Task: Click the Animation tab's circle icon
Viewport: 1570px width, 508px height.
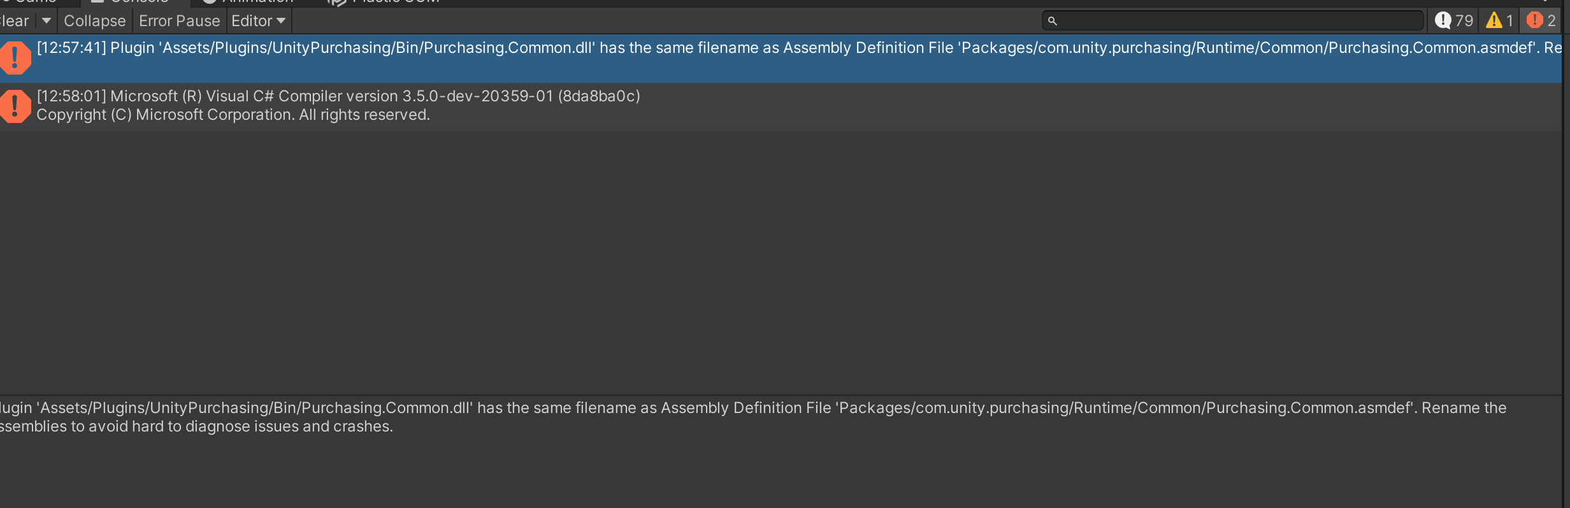Action: (208, 1)
